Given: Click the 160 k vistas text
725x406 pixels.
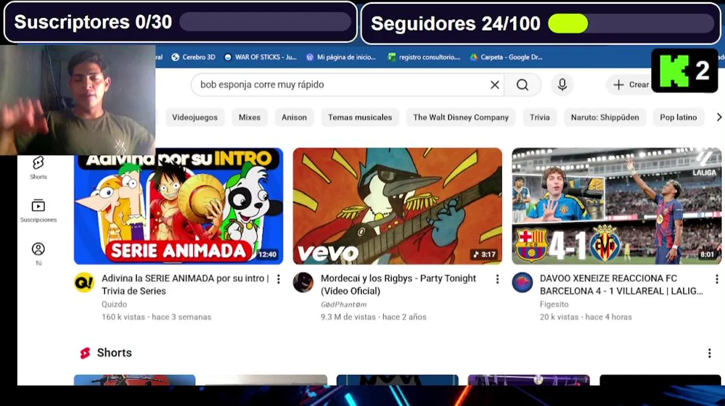Looking at the screenshot, I should 123,317.
